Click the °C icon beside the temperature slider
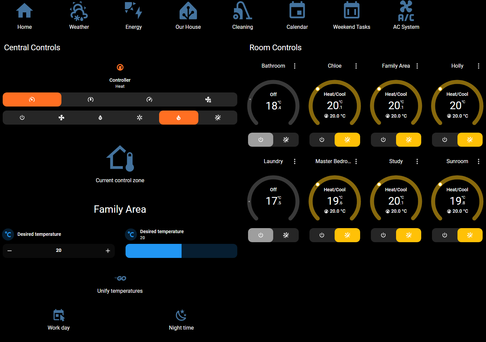The width and height of the screenshot is (486, 342). coord(131,234)
